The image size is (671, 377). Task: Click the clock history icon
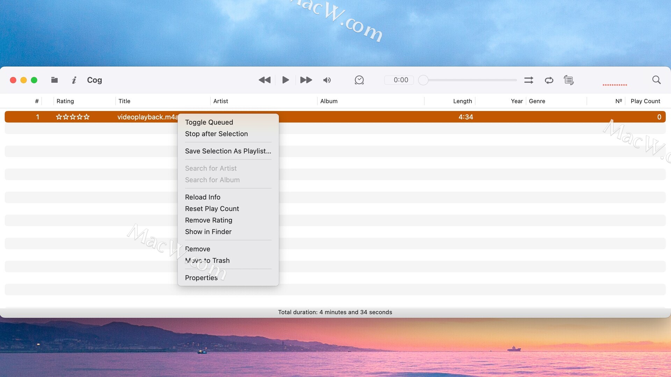[x=359, y=80]
